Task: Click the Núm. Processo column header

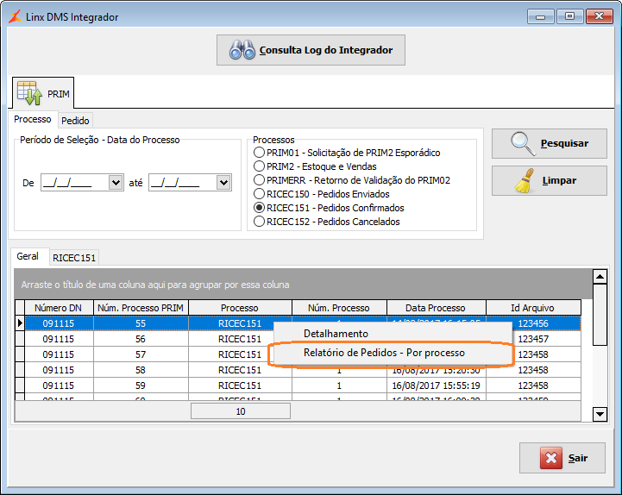Action: tap(339, 308)
